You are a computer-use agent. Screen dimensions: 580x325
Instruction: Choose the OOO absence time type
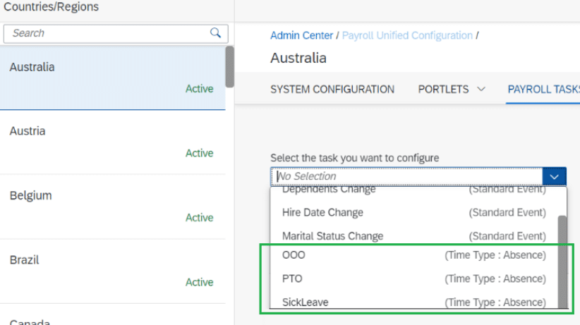(413, 255)
